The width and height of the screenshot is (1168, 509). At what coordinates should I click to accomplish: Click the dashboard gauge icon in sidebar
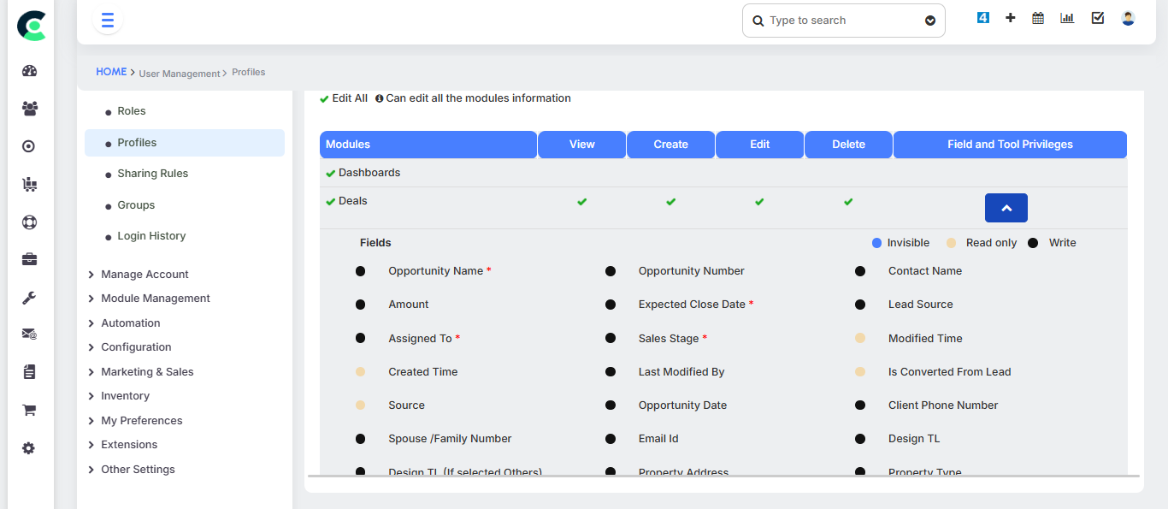(x=30, y=71)
